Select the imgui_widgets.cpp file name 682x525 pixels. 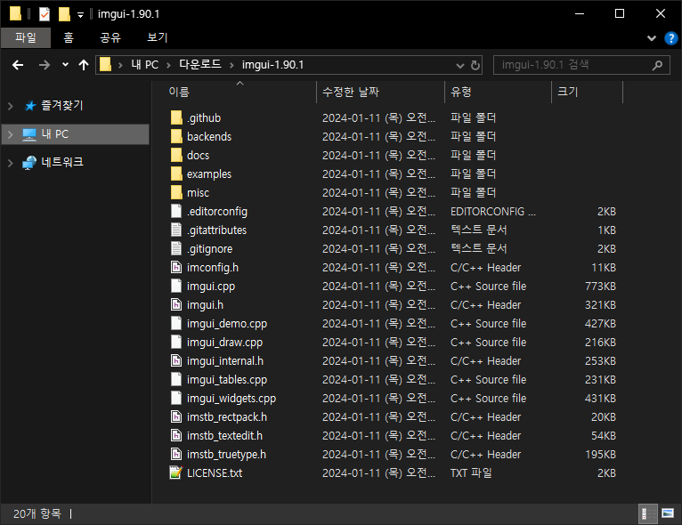point(231,399)
